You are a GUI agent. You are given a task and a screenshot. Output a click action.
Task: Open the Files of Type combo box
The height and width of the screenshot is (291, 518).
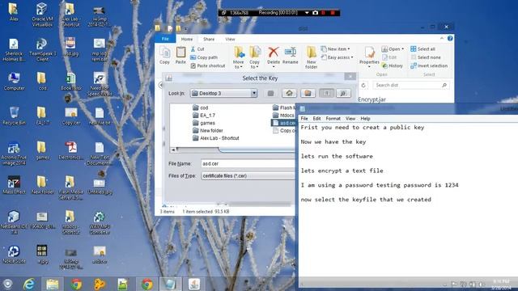[x=248, y=176]
